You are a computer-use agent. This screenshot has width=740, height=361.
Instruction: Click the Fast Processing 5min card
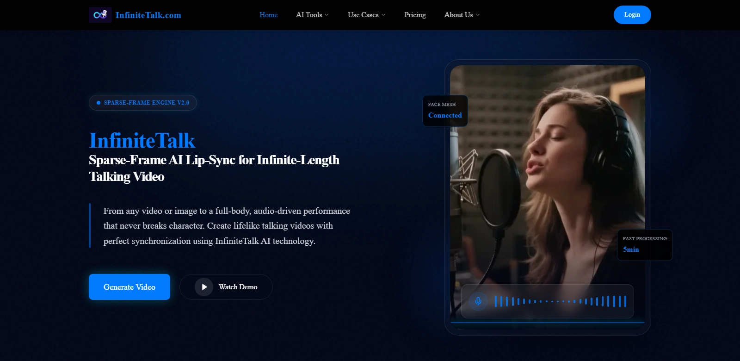click(645, 245)
